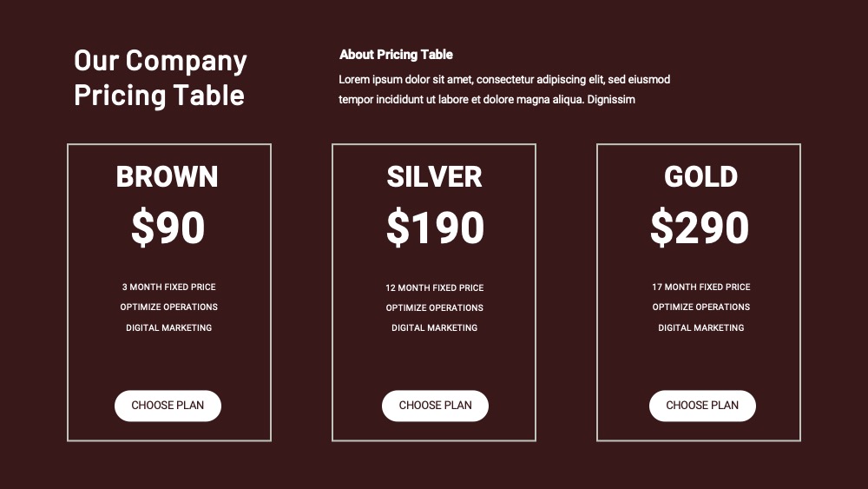Viewport: 868px width, 489px height.
Task: Click the $190 price text
Action: [x=435, y=227]
